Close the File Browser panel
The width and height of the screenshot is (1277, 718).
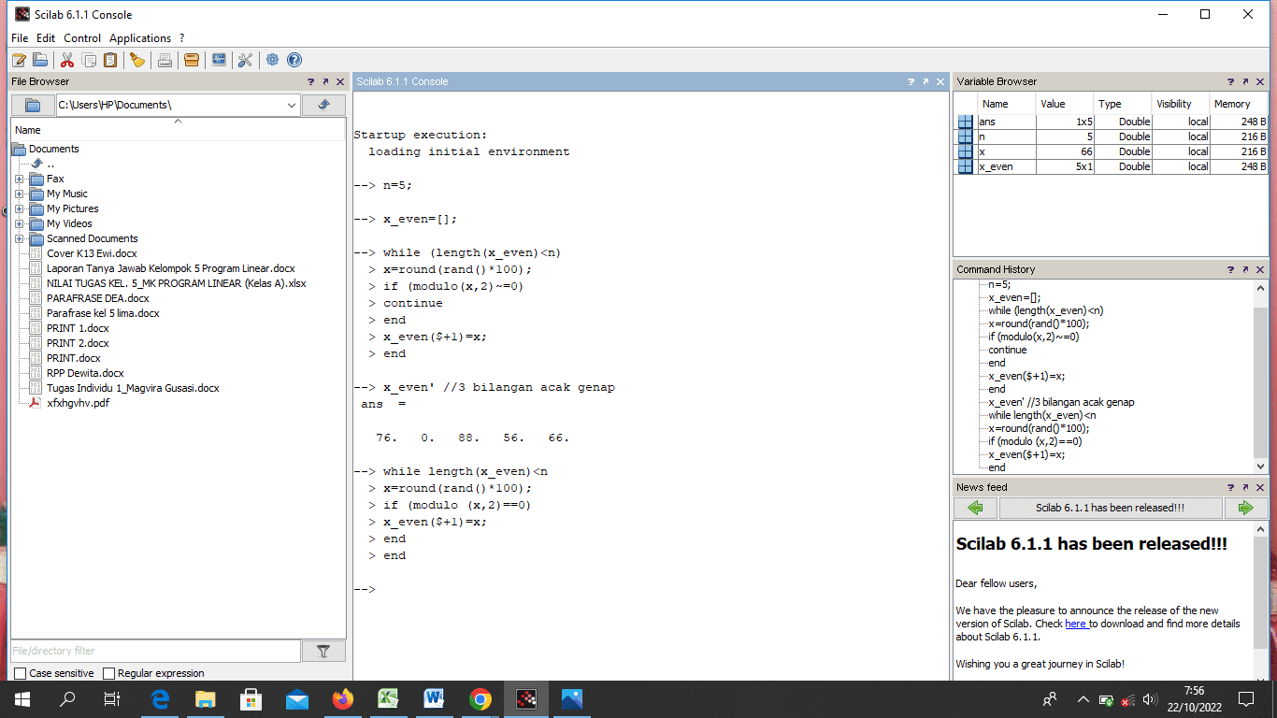point(340,81)
